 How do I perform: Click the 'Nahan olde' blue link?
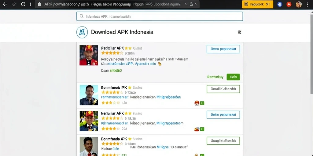pos(110,149)
